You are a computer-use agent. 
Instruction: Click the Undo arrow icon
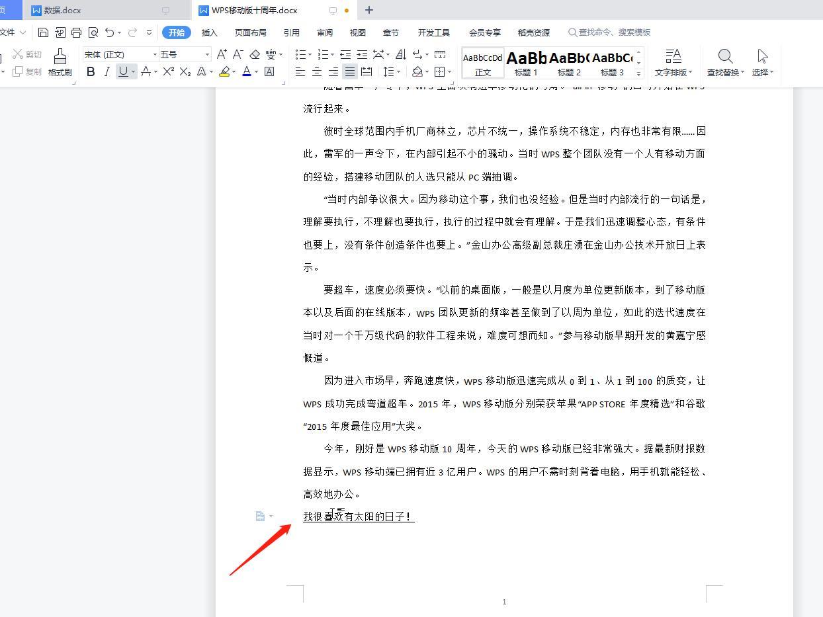tap(110, 32)
